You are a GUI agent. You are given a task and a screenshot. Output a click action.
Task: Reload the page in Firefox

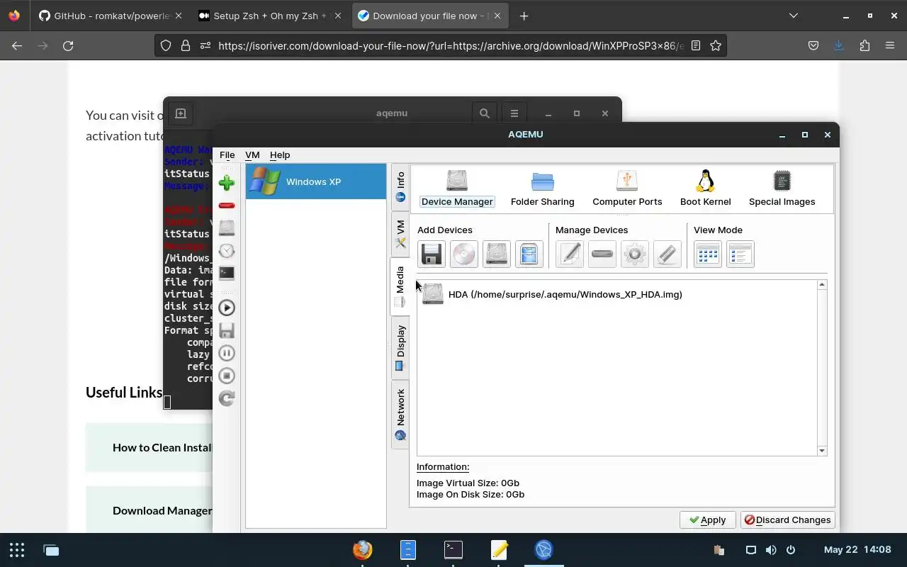click(68, 45)
